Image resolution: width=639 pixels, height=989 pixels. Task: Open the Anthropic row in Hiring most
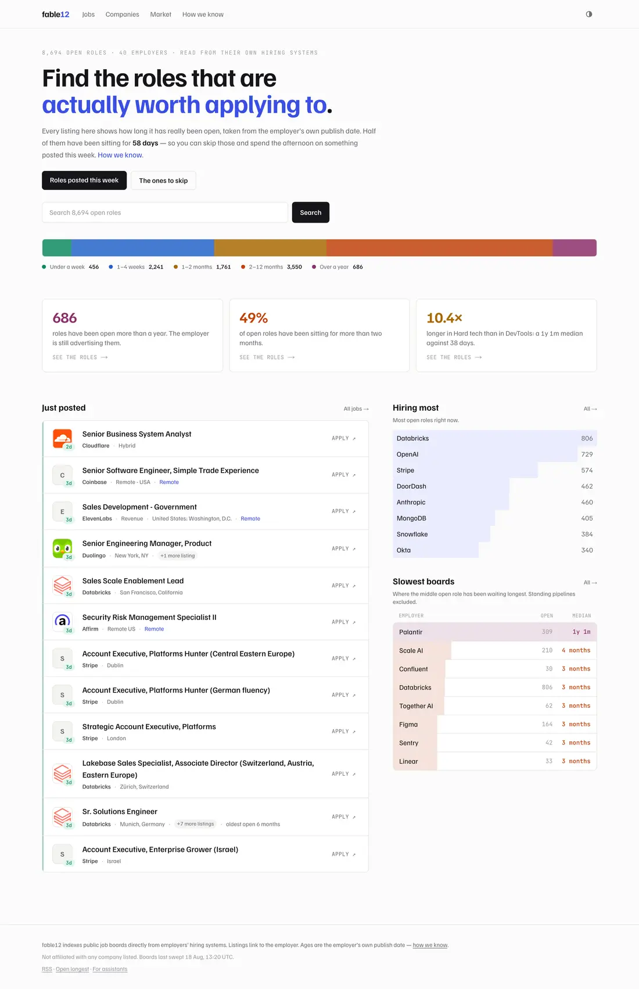[495, 503]
